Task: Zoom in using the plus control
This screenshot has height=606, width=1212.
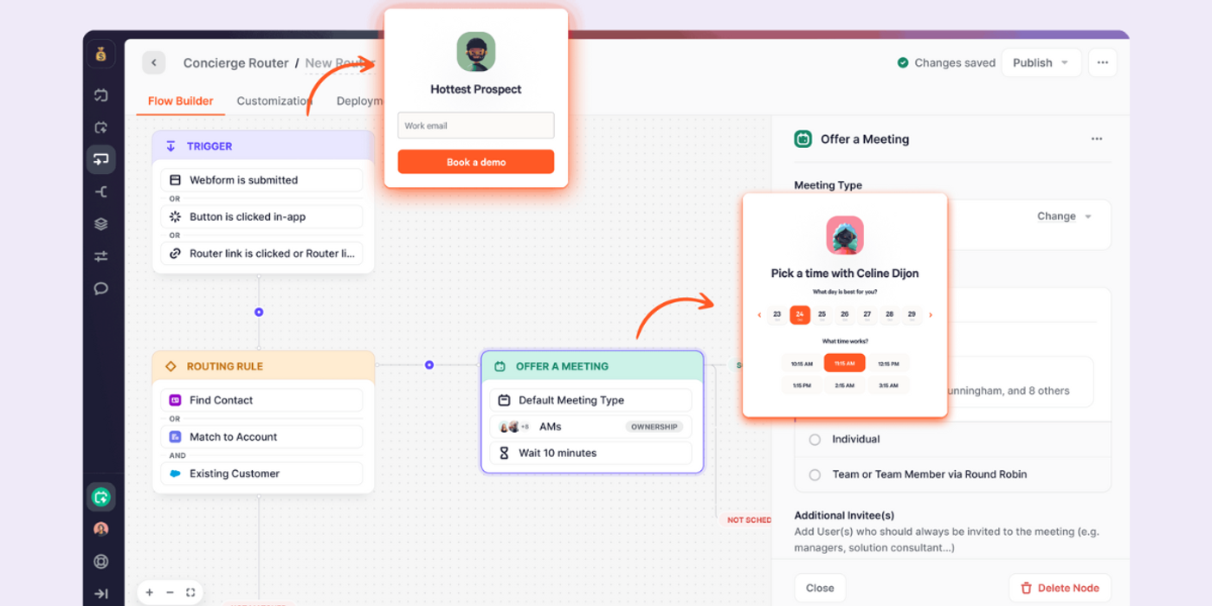Action: (149, 592)
